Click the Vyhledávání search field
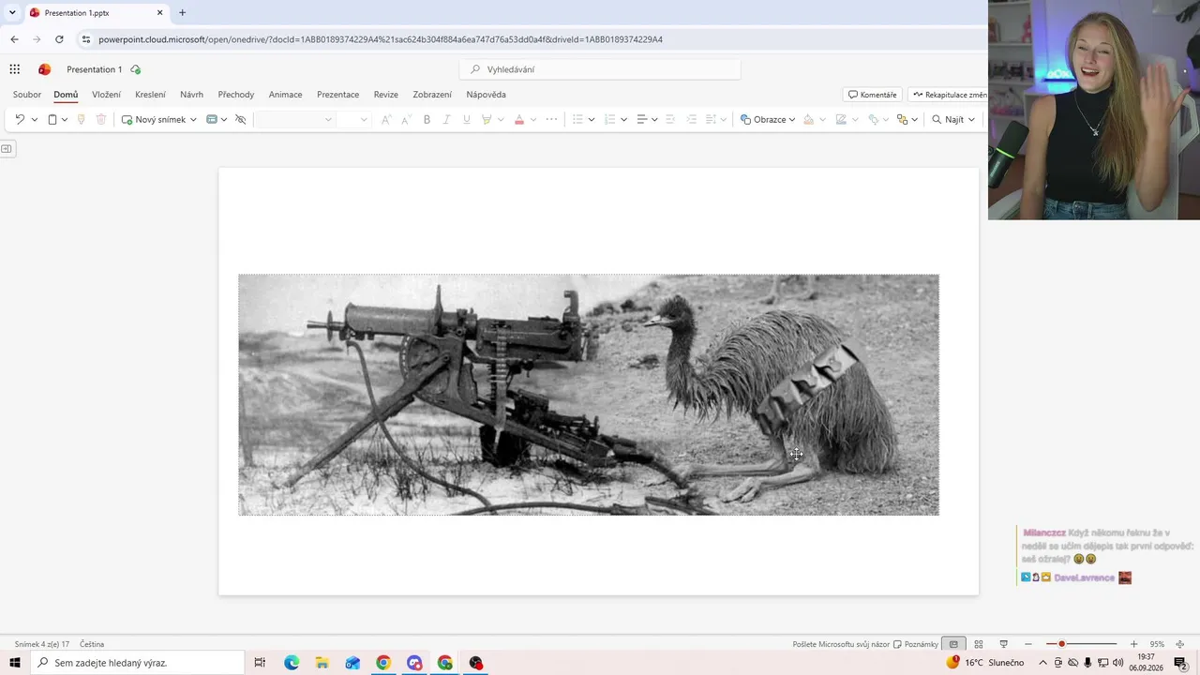 pyautogui.click(x=600, y=69)
